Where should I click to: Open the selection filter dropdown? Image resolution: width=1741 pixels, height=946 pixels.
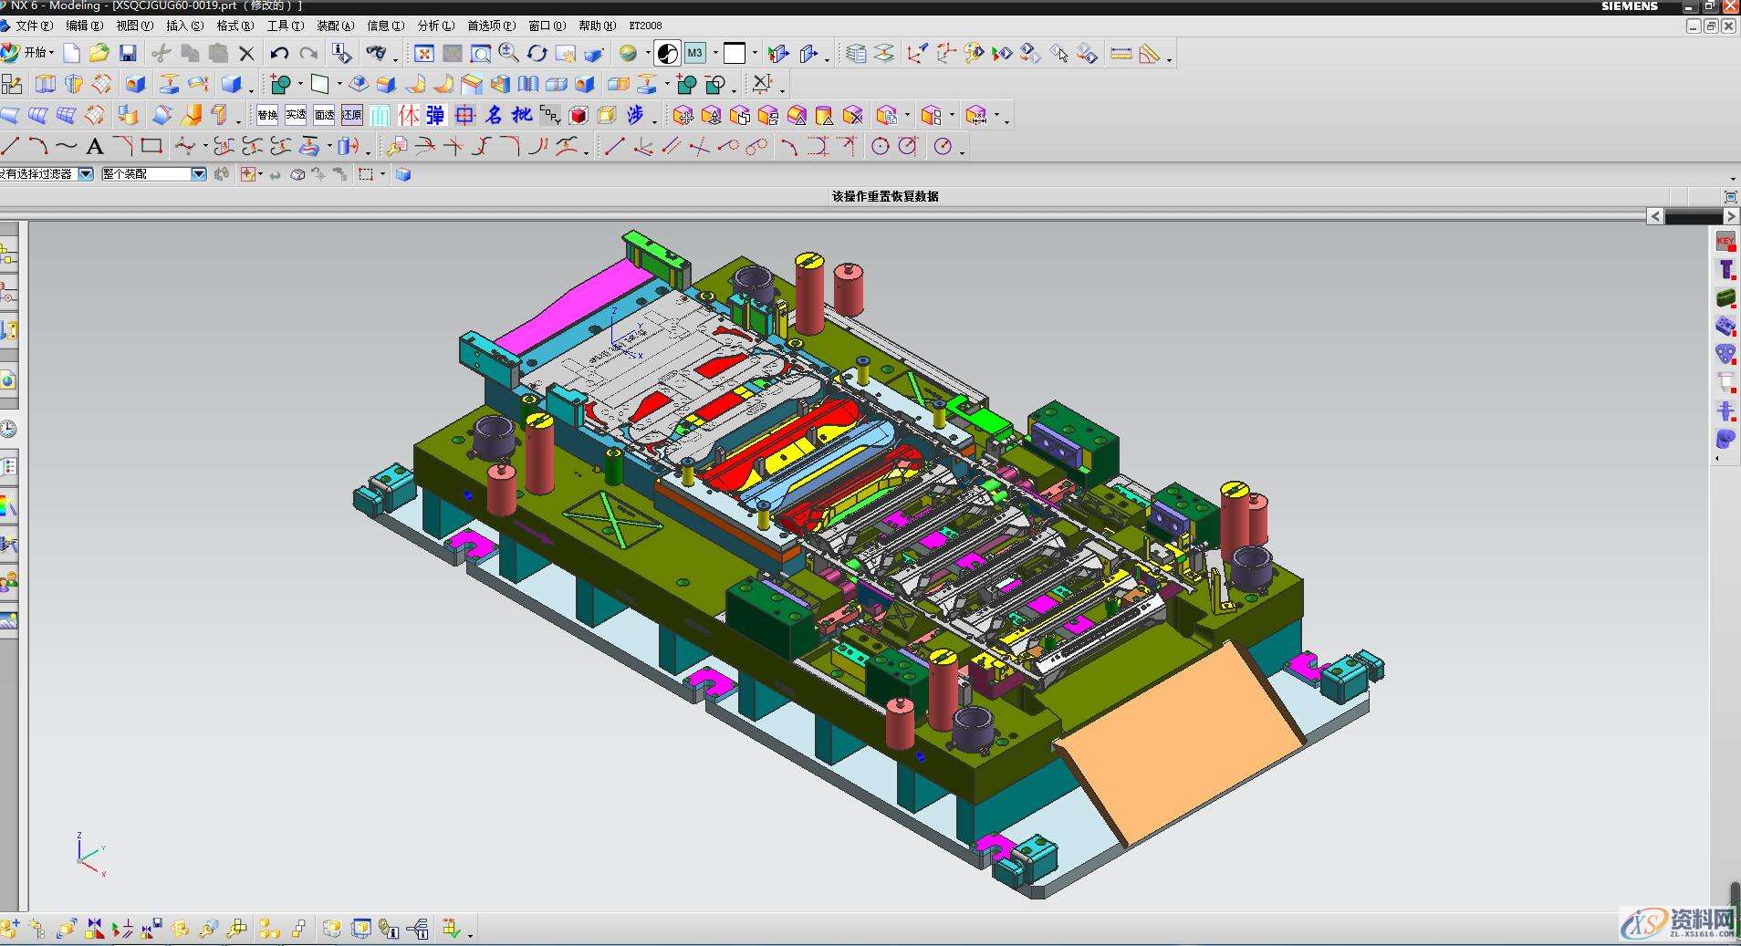[86, 174]
